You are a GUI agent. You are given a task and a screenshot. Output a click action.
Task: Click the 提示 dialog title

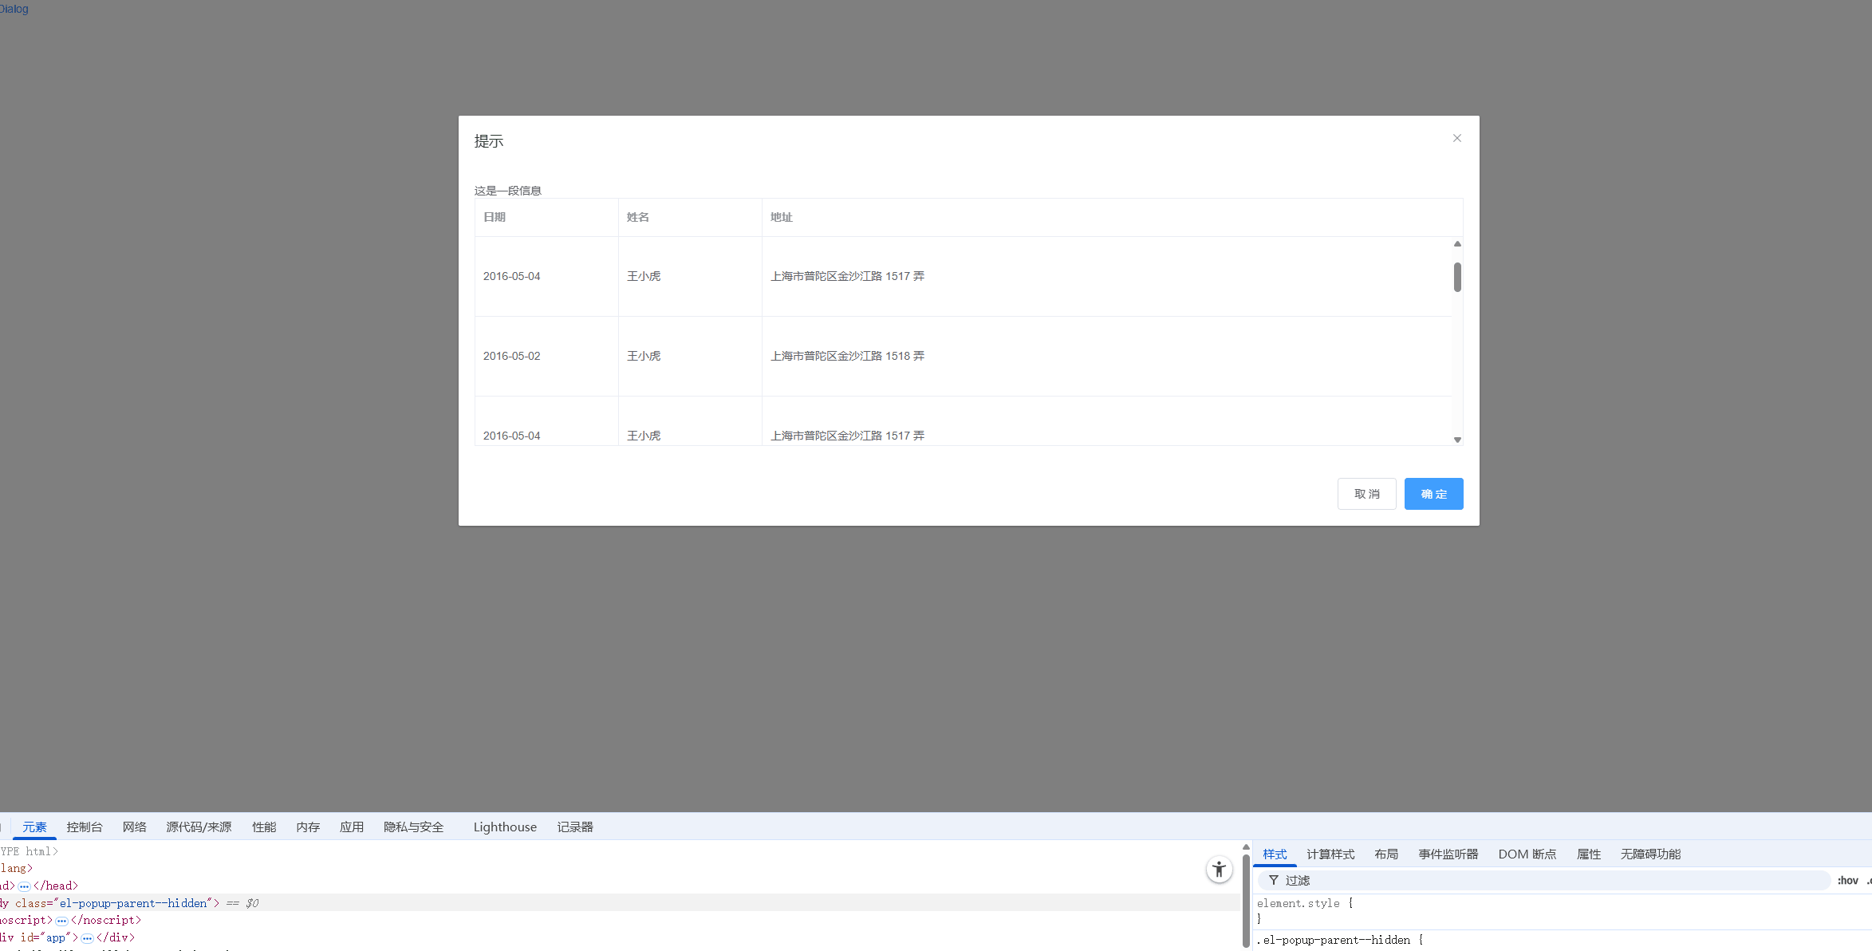pos(489,141)
